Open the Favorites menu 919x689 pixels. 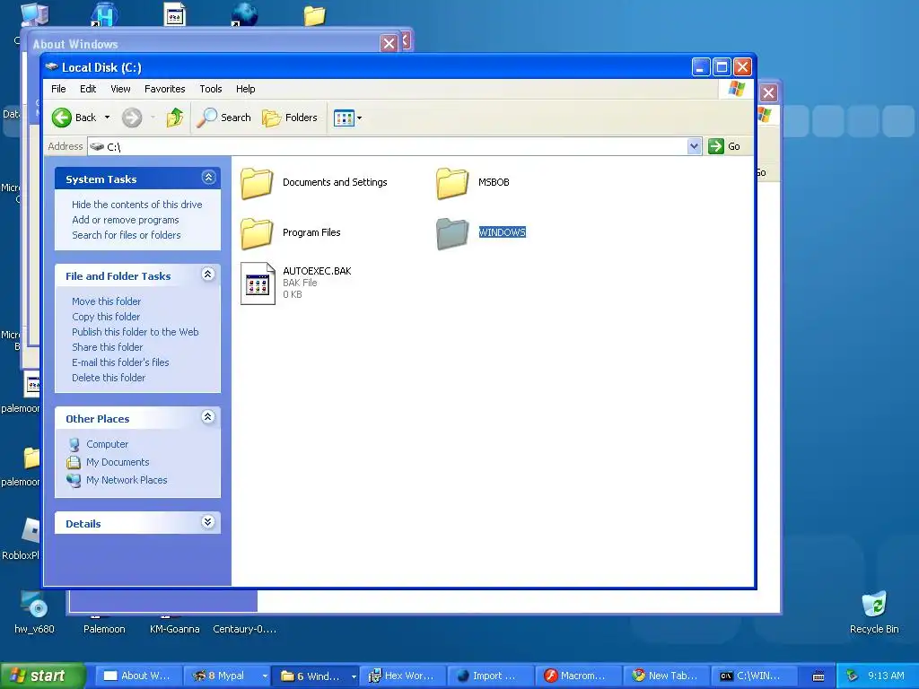coord(165,89)
